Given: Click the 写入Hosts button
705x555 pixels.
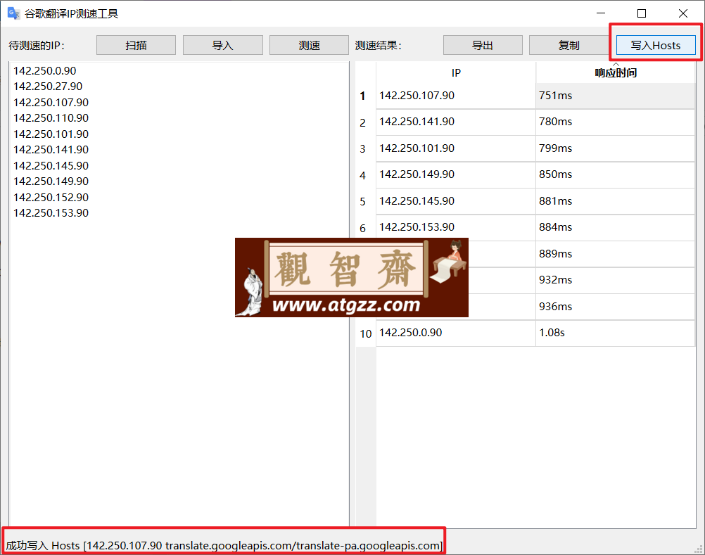Looking at the screenshot, I should point(656,46).
